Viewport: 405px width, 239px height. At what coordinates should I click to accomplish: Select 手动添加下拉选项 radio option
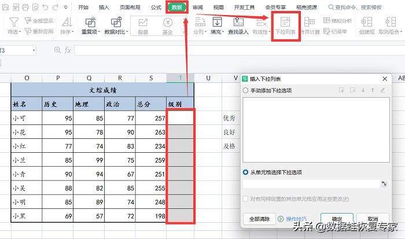pos(245,90)
